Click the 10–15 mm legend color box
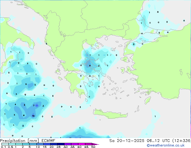The height and width of the screenshot is (148, 191). (x=40, y=144)
